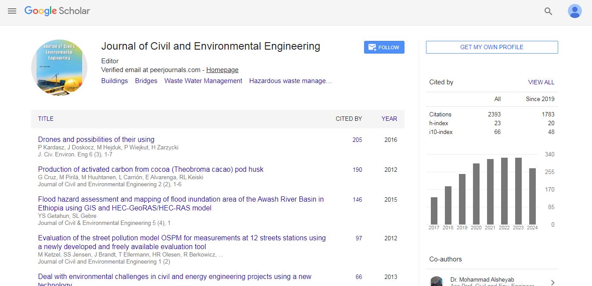Open the search magnifier icon

tap(548, 11)
